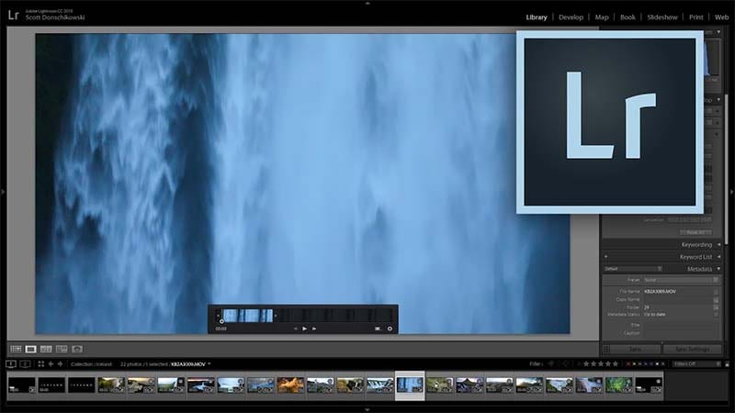Switch to Grid view in the toolbar
The width and height of the screenshot is (735, 413).
[16, 350]
